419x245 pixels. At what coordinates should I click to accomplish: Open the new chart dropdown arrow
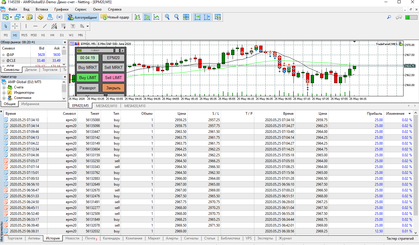[x=11, y=17]
